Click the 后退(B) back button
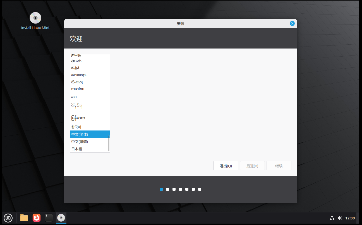This screenshot has height=225, width=362. click(252, 166)
